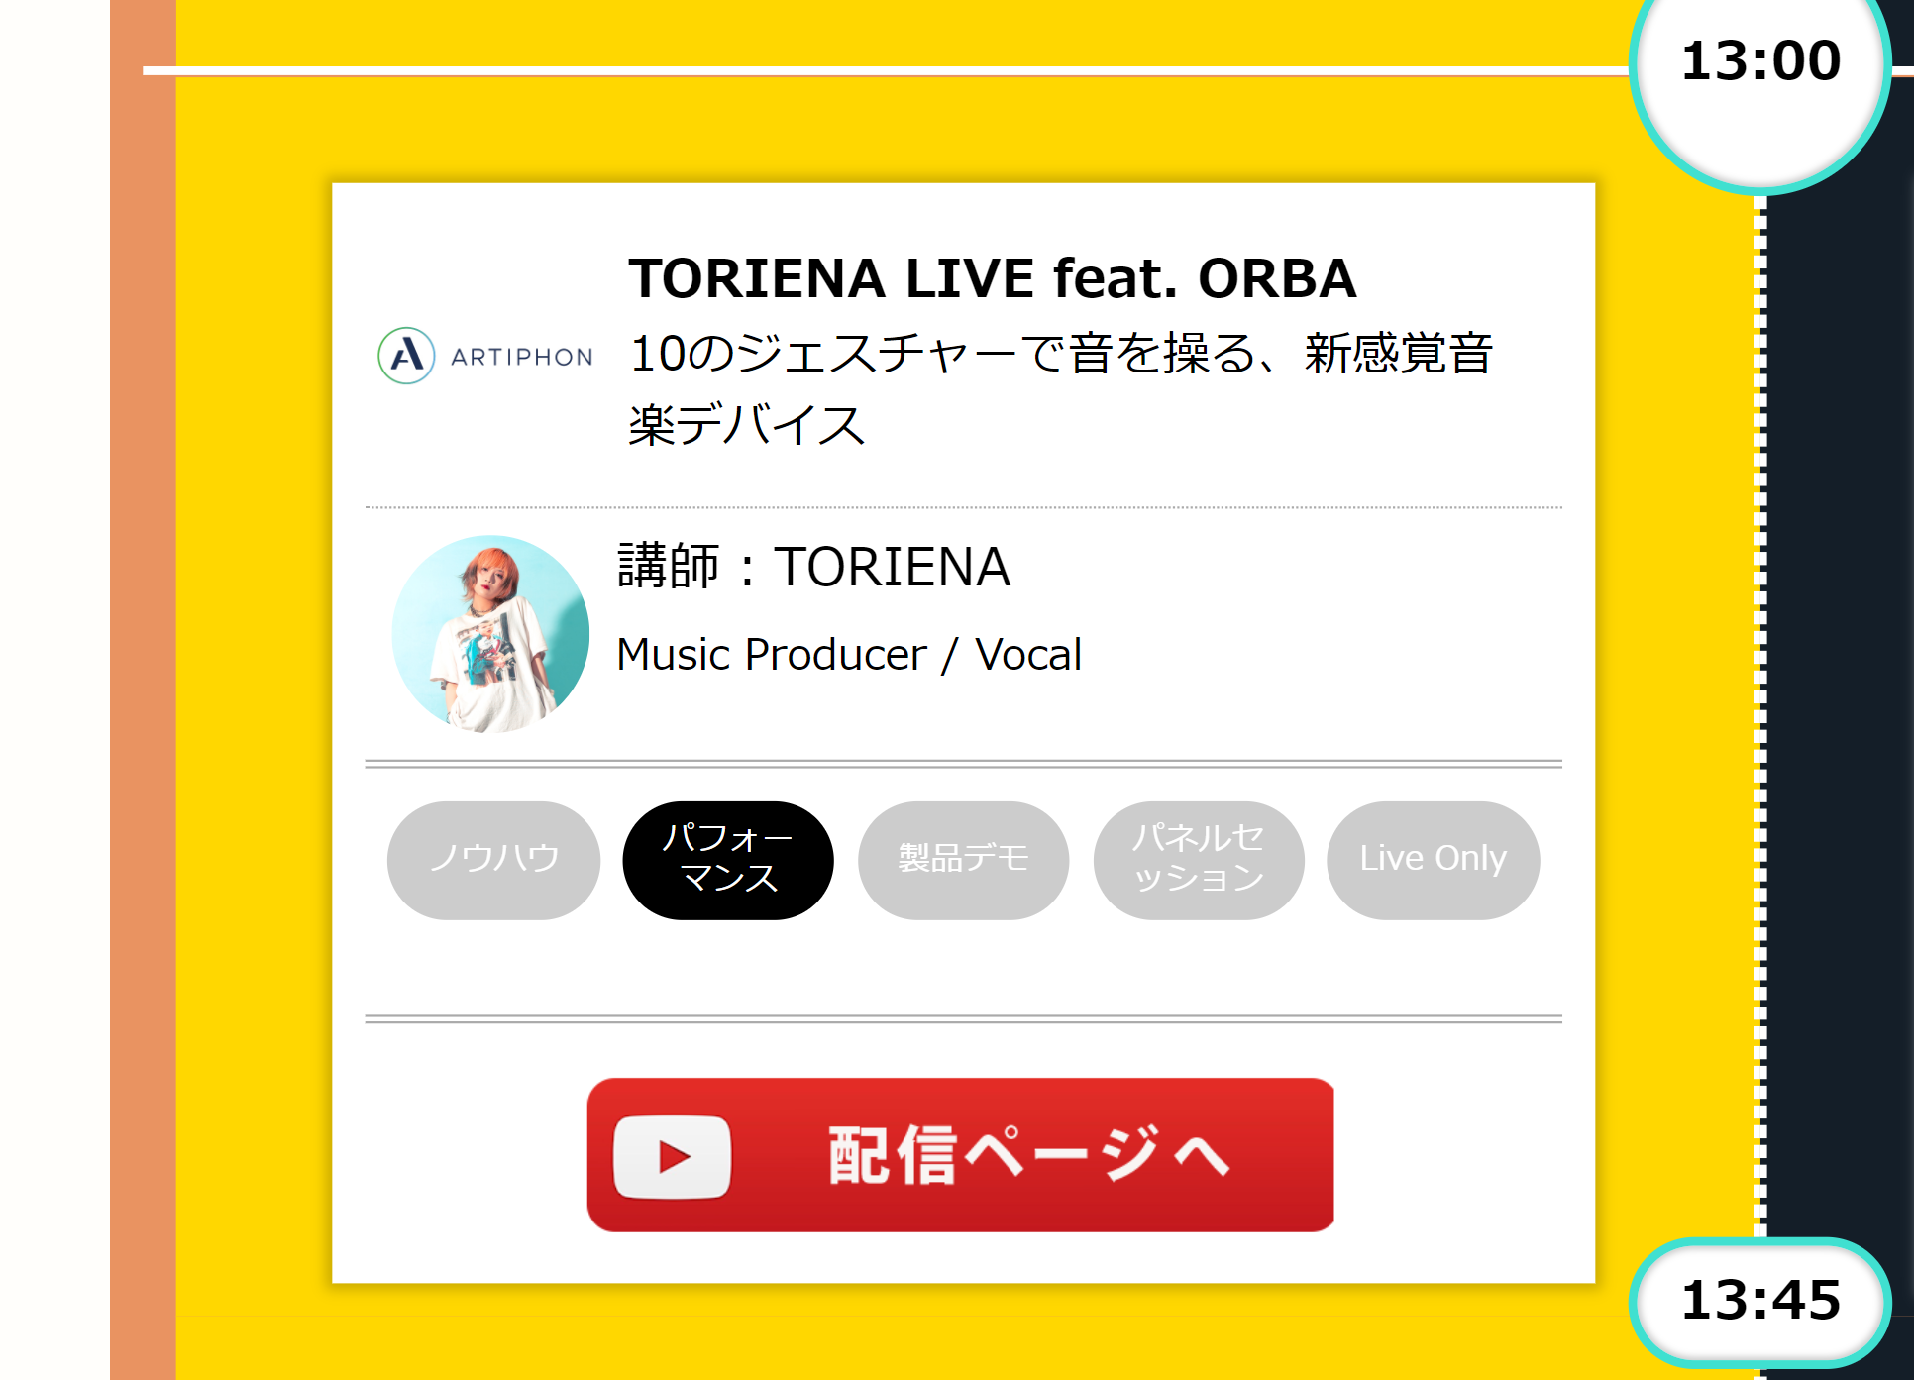
Task: Click the dark navy column at right
Action: [x=1840, y=713]
